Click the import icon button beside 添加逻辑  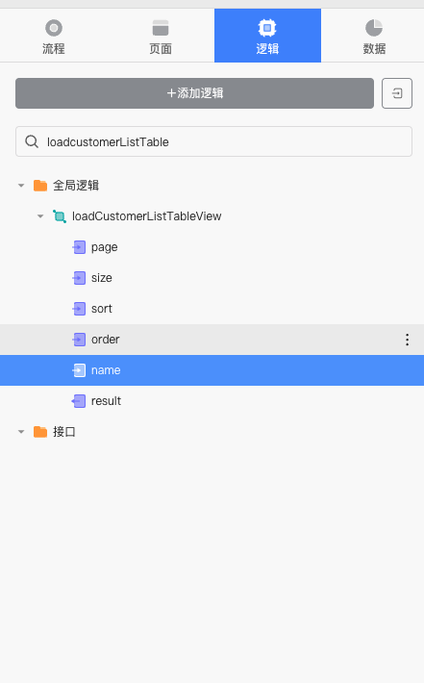pyautogui.click(x=396, y=93)
